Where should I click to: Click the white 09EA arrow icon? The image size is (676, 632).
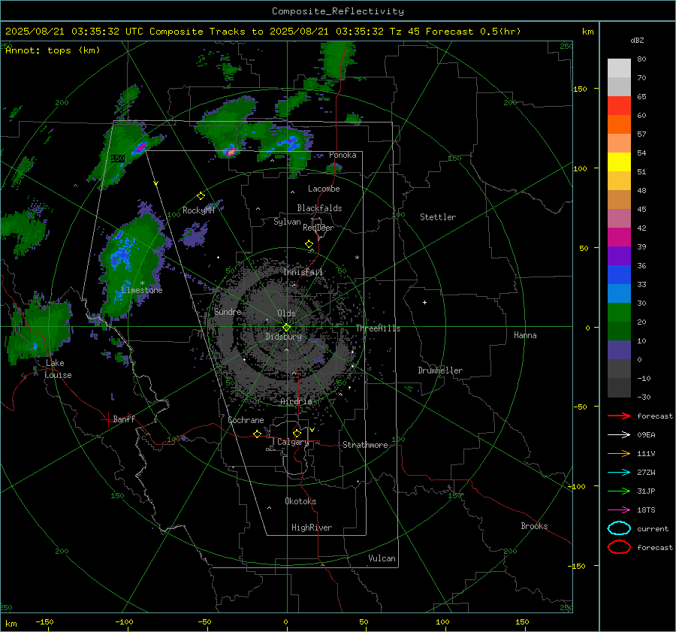pos(619,435)
